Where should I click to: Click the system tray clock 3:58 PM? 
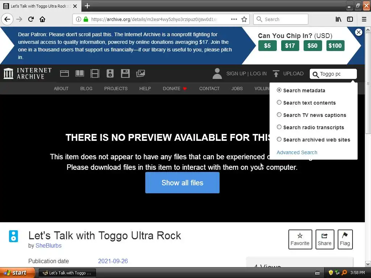point(358,273)
